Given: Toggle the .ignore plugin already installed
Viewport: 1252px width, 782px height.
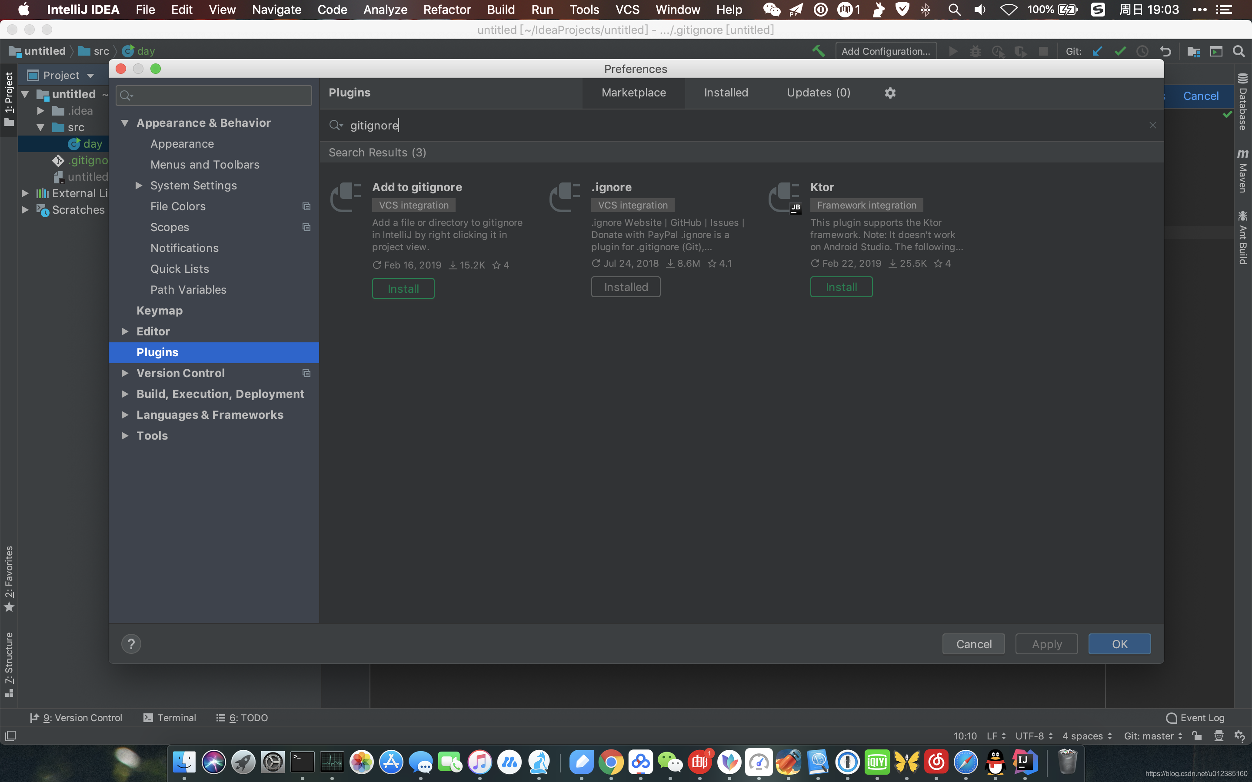Looking at the screenshot, I should 626,285.
